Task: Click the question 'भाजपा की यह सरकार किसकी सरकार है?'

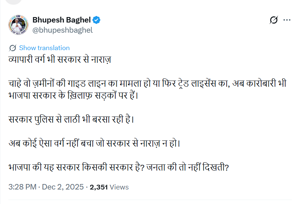Action: coord(75,168)
